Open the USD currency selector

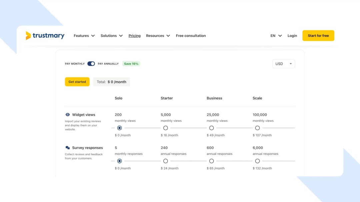(283, 63)
